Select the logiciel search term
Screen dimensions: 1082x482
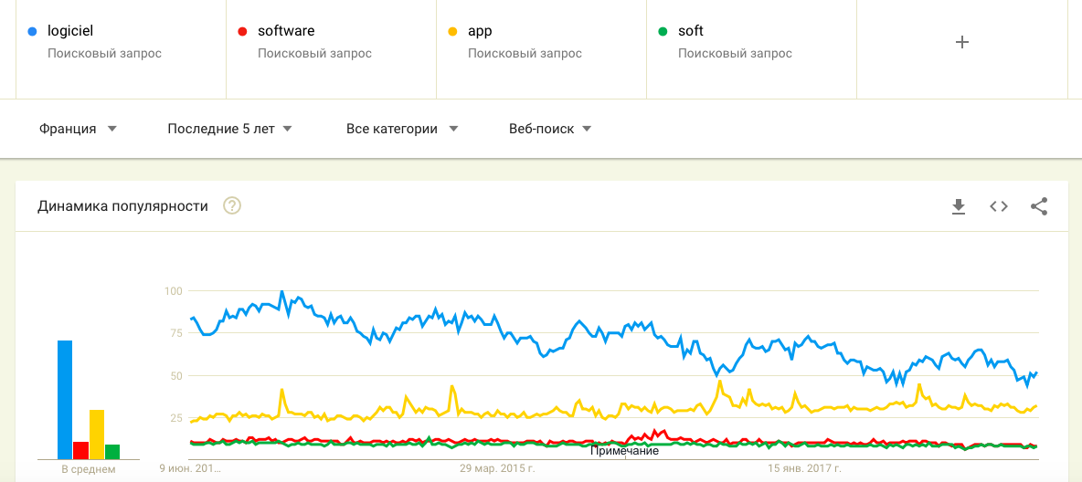[70, 31]
